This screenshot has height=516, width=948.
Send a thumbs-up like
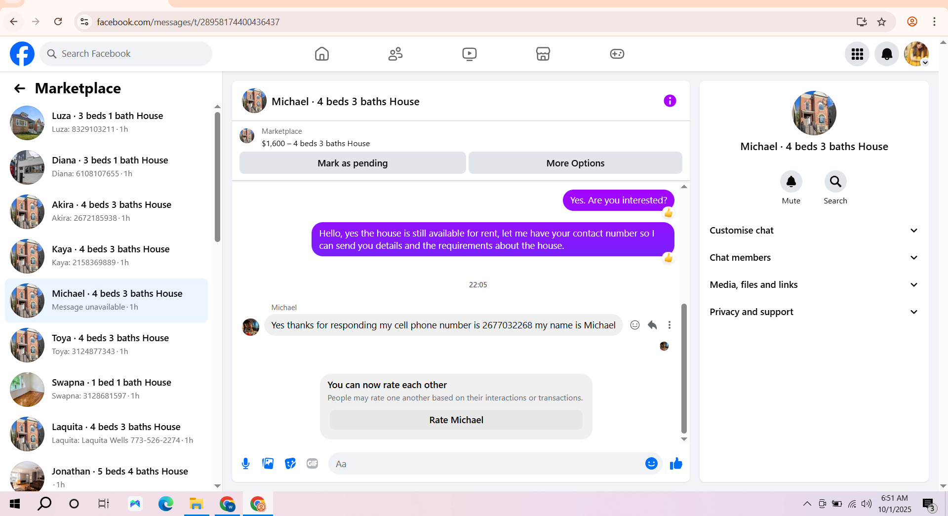pos(676,464)
